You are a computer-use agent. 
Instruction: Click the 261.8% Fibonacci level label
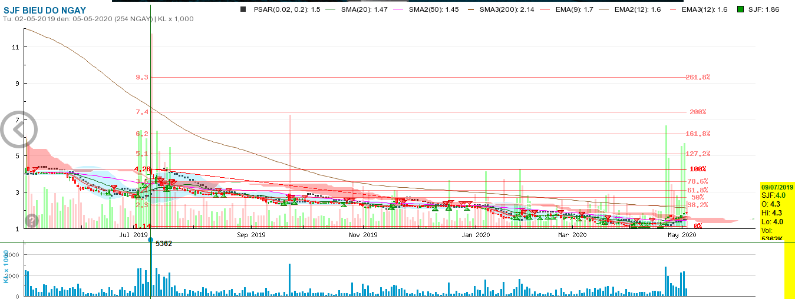click(698, 77)
